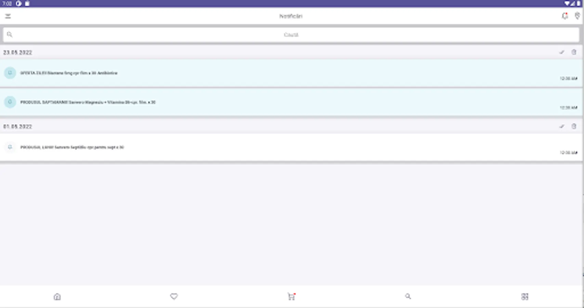Toggle read status of PRODUSUL SAPTAMANII notification
This screenshot has width=584, height=308.
coord(10,102)
